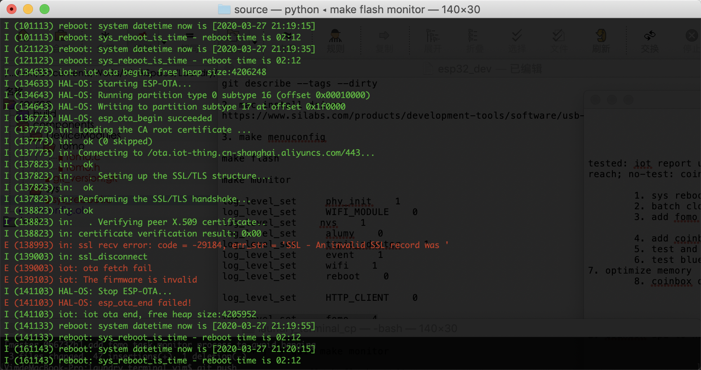This screenshot has height=370, width=701.
Task: Close the terminal window with red button
Action: [12, 9]
